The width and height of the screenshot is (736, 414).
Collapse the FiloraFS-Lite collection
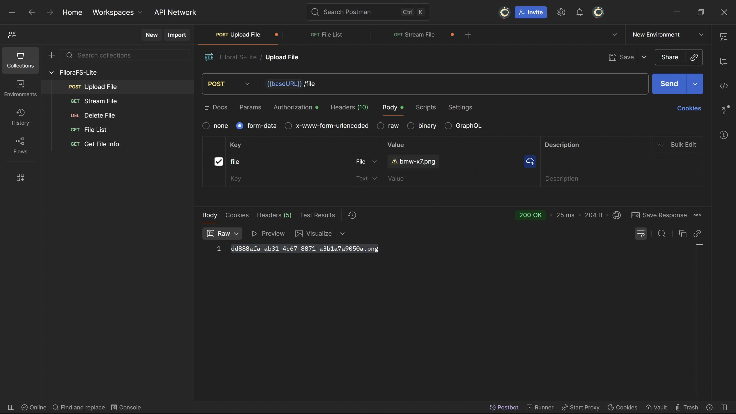point(51,73)
